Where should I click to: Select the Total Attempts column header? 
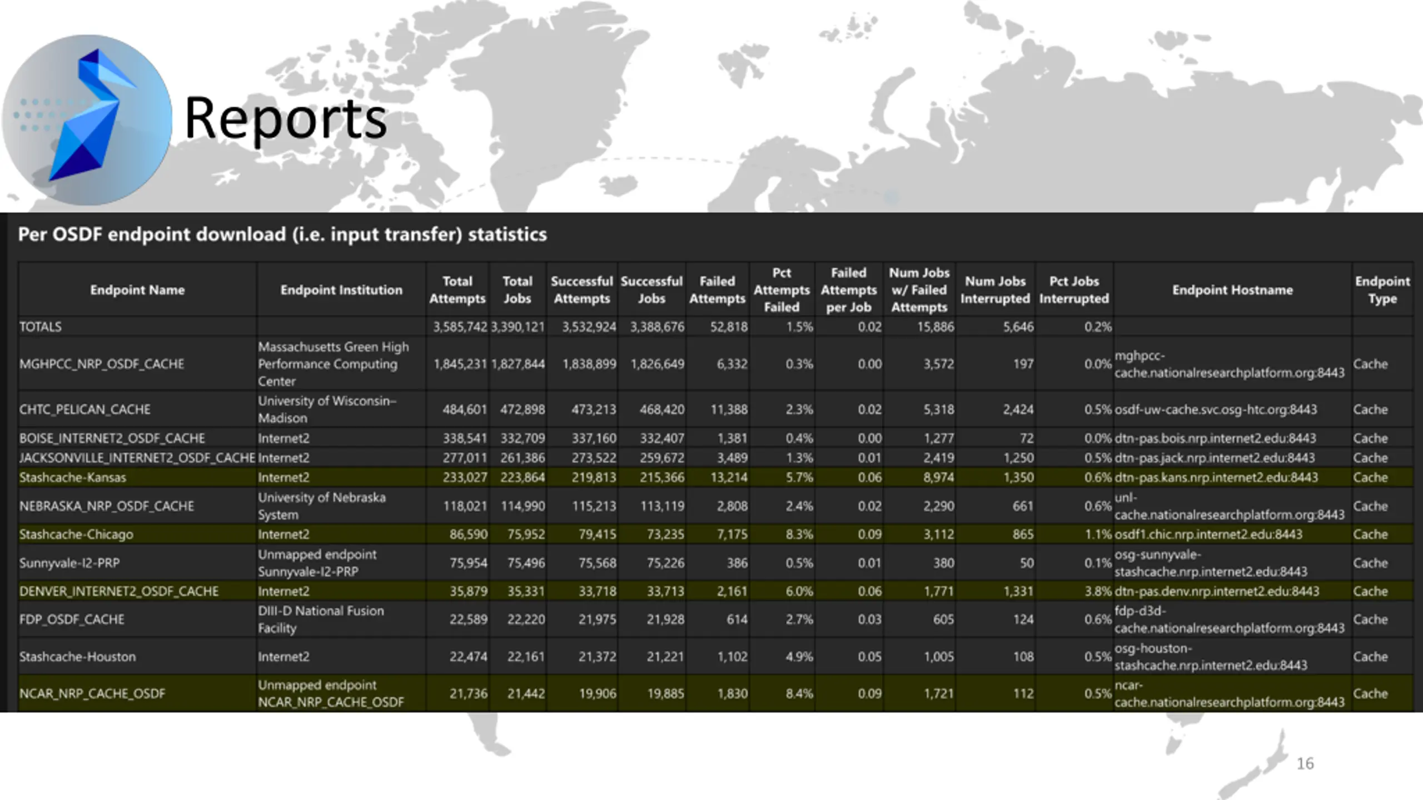tap(457, 290)
